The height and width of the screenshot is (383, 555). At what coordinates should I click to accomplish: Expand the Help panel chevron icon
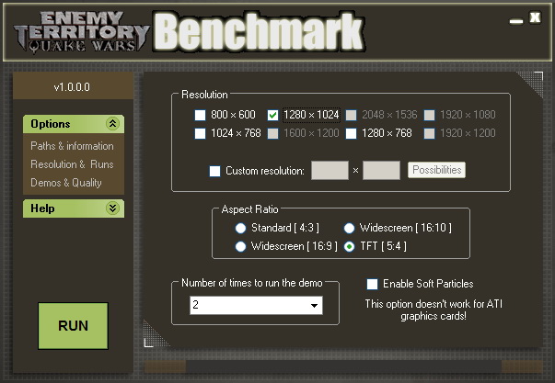pos(112,208)
